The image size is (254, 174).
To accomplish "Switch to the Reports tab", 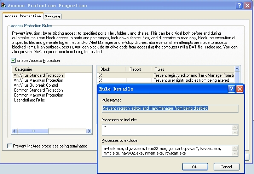I will coord(52,17).
